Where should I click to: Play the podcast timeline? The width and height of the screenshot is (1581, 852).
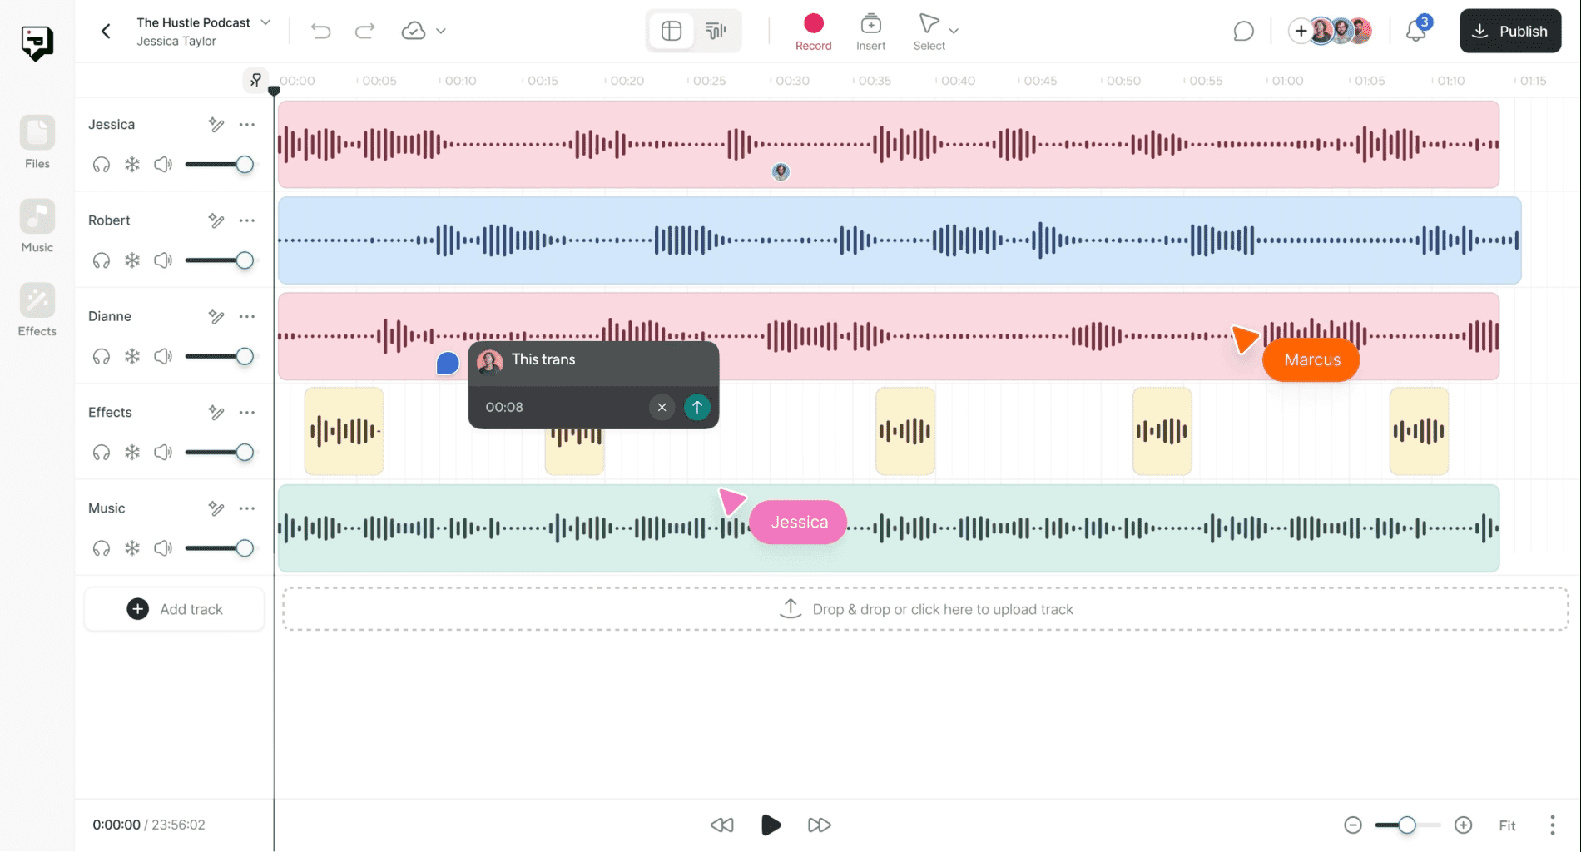click(x=771, y=825)
